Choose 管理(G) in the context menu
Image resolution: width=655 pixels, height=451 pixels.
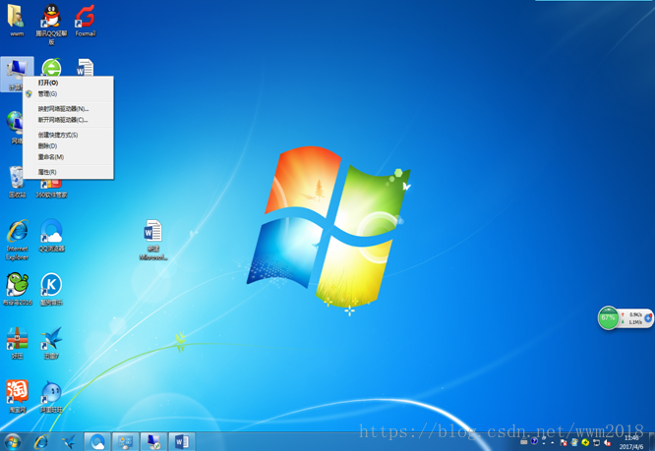point(68,94)
